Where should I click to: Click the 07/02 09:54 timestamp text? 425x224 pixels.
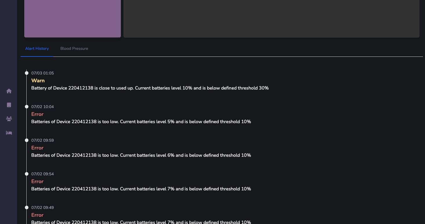pyautogui.click(x=43, y=174)
